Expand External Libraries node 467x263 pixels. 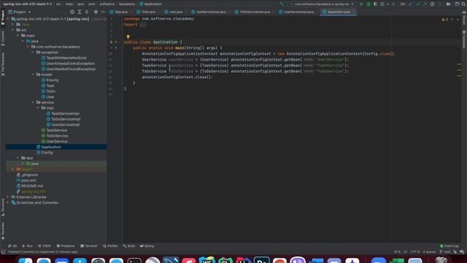coord(8,197)
